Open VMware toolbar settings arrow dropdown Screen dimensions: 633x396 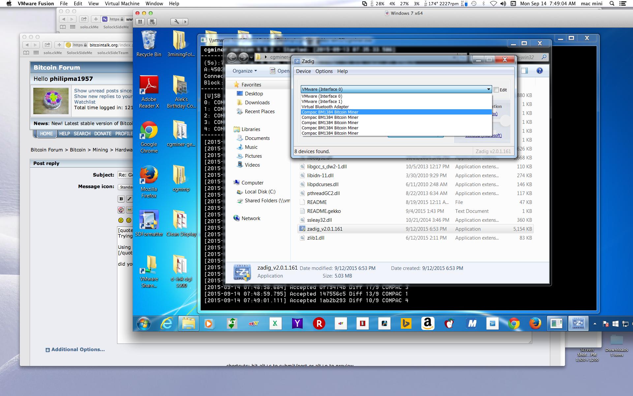pyautogui.click(x=185, y=22)
